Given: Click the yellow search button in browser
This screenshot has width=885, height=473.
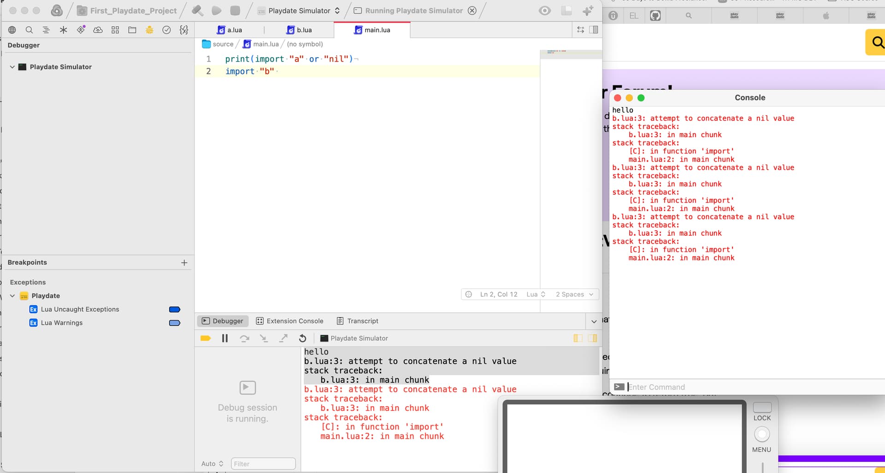Looking at the screenshot, I should pos(876,42).
